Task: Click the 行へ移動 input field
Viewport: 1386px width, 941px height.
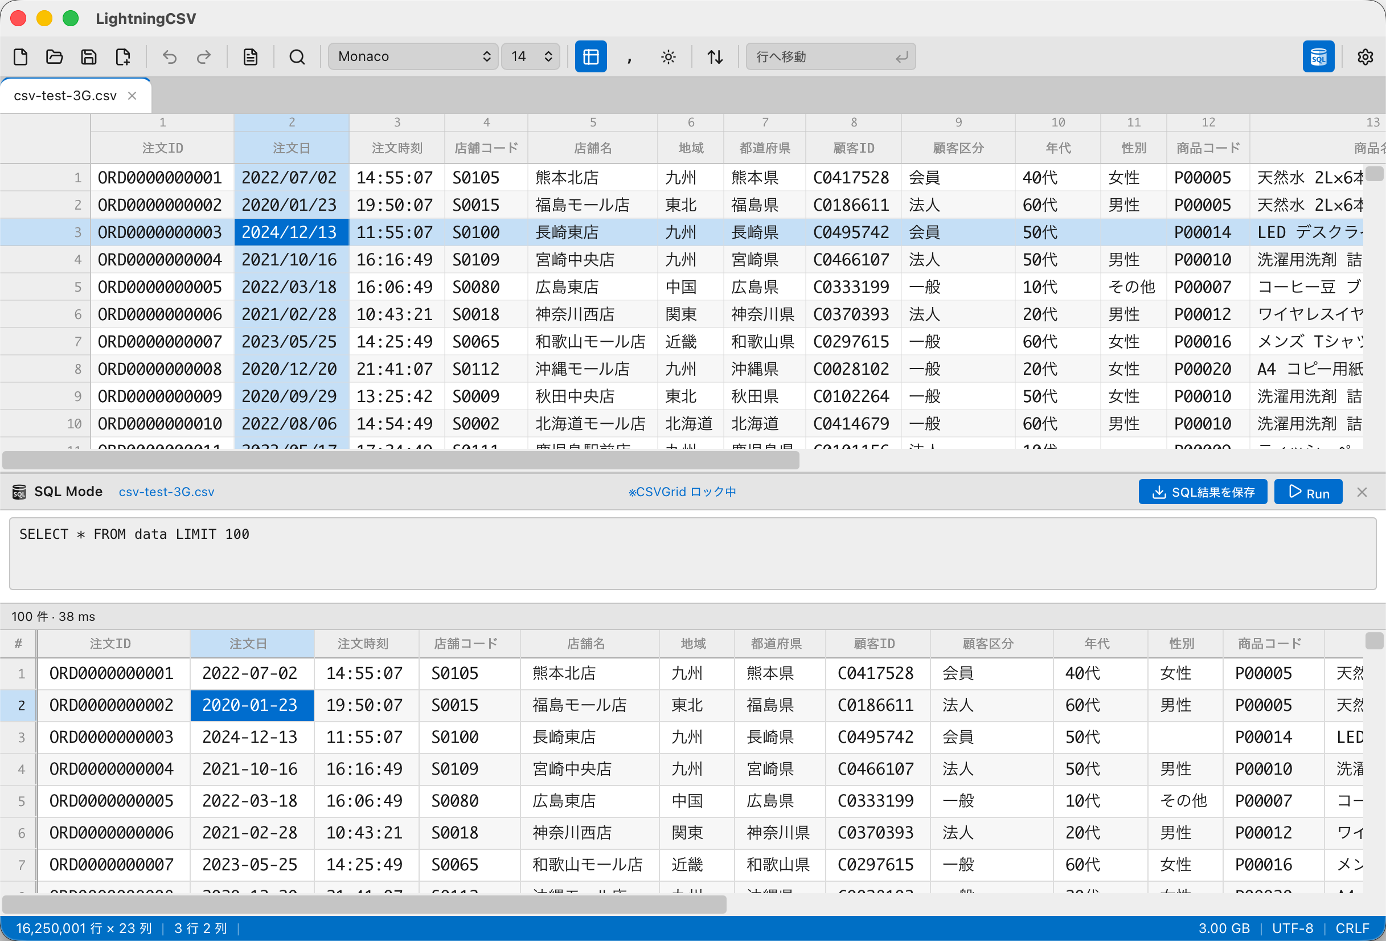Action: (x=830, y=57)
